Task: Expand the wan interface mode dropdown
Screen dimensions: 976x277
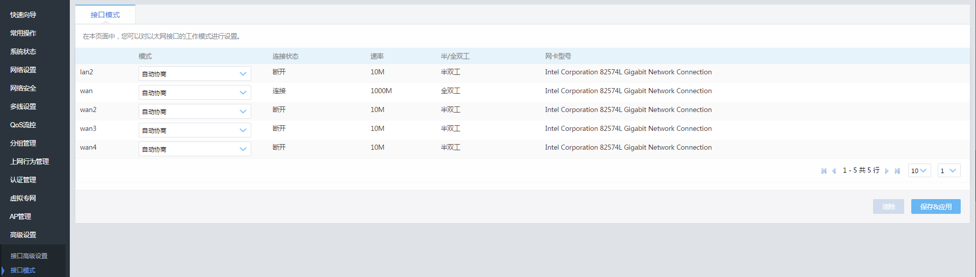Action: (x=194, y=93)
